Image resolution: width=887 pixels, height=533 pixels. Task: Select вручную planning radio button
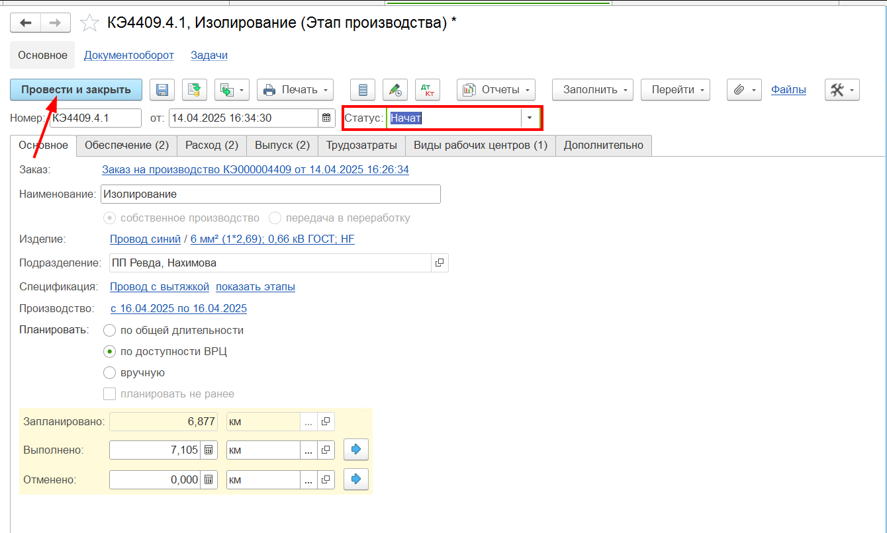110,373
